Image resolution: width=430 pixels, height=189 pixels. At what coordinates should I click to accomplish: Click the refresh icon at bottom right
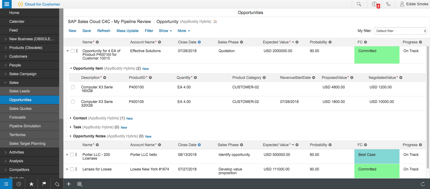(423, 184)
